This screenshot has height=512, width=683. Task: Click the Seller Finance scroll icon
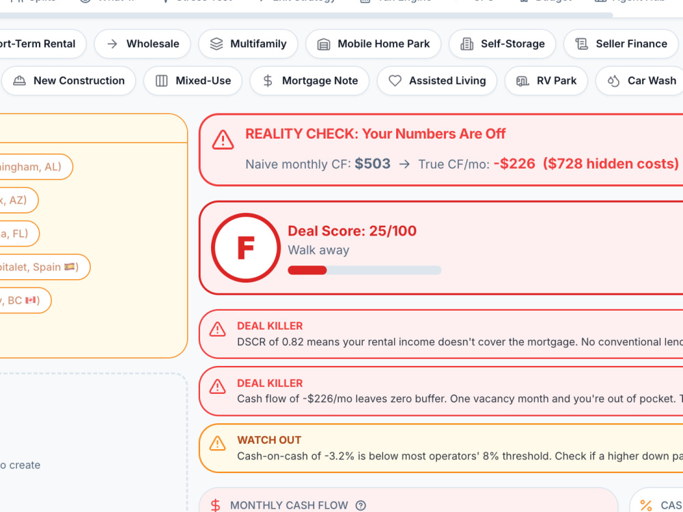(x=581, y=44)
